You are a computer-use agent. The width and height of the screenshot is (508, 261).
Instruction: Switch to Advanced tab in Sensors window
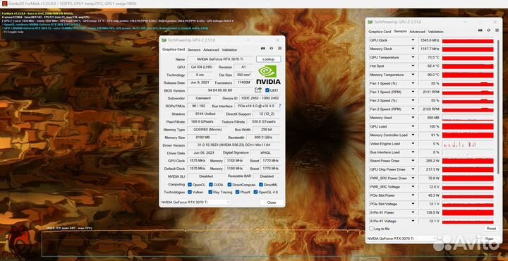click(x=417, y=32)
